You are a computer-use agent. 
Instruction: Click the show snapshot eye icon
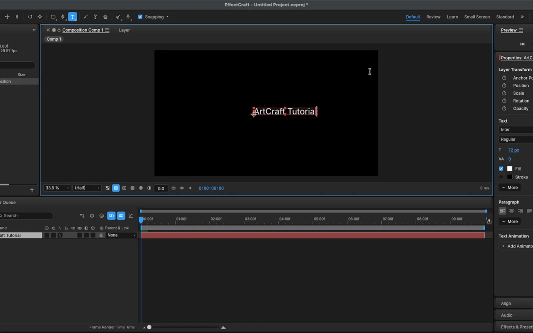(x=182, y=188)
